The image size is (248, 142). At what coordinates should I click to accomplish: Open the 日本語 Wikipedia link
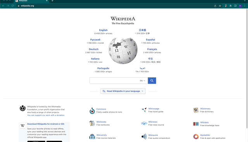coord(142,30)
